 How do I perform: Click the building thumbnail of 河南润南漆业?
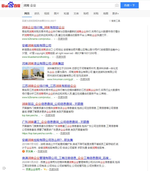(33, 73)
